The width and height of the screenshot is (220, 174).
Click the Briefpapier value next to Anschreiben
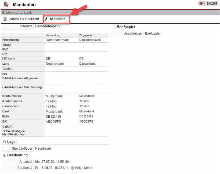click(x=153, y=34)
